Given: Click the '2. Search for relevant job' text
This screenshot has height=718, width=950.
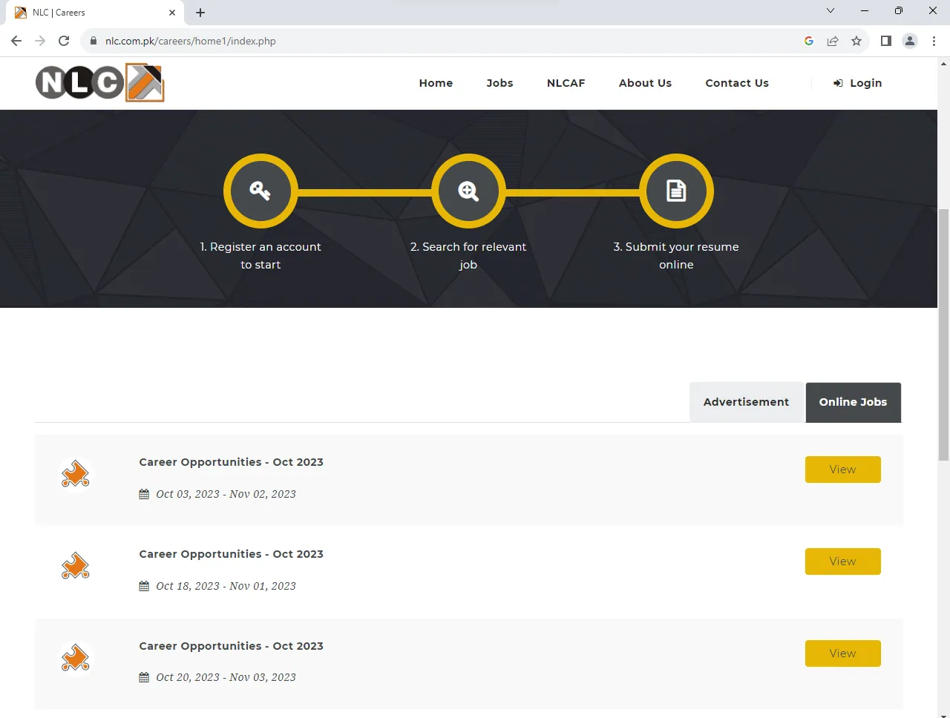Looking at the screenshot, I should (468, 256).
